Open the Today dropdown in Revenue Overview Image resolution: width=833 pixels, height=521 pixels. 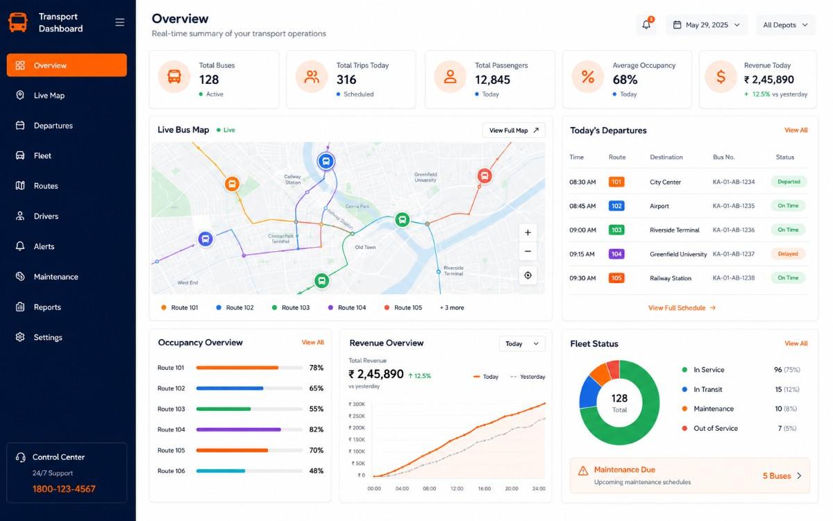[522, 343]
